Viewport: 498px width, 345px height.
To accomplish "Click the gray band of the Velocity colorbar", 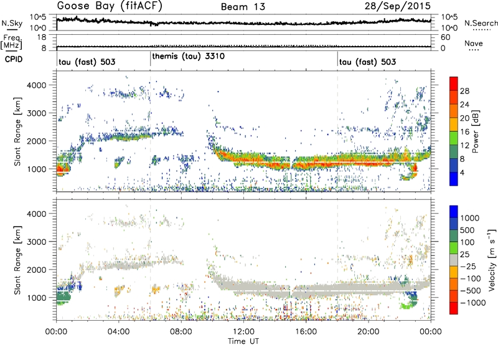I will tap(454, 260).
